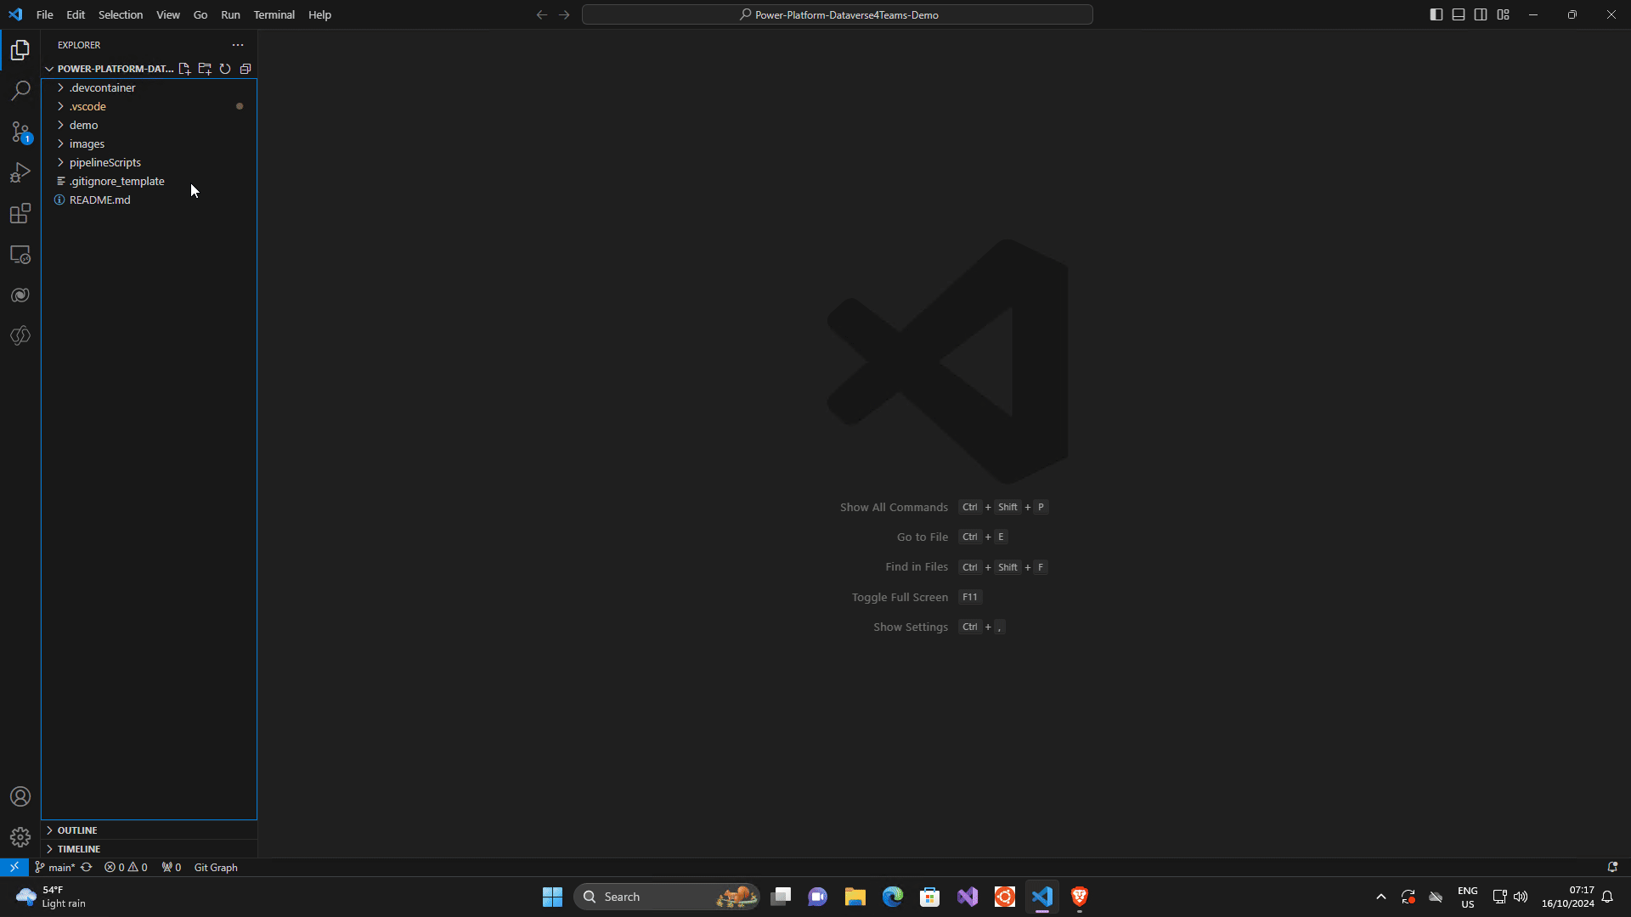The width and height of the screenshot is (1631, 917).
Task: Toggle the Secondary Side Bar layout button
Action: pyautogui.click(x=1481, y=14)
